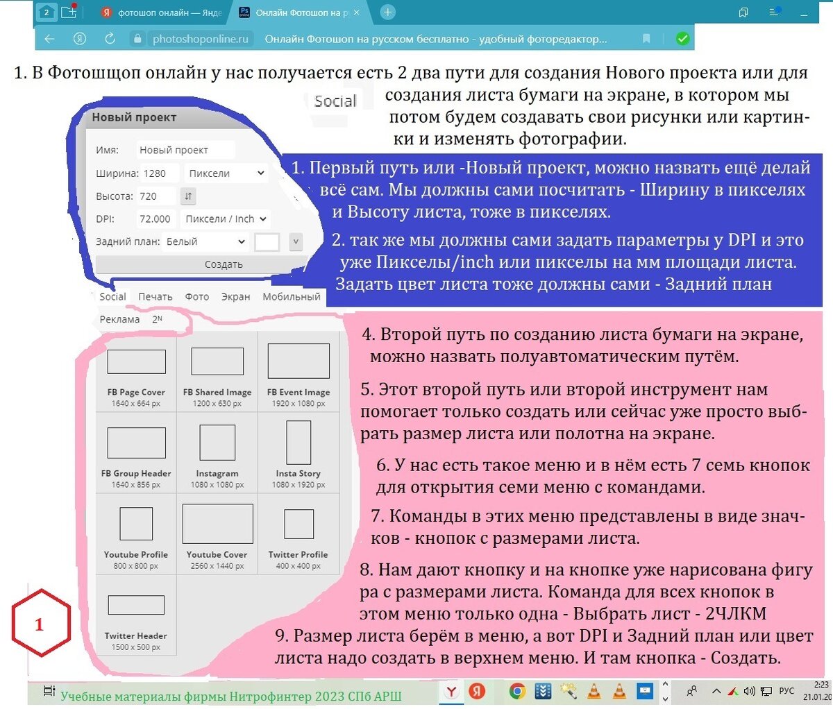The height and width of the screenshot is (709, 833).
Task: Select the Фото presets tab
Action: [x=197, y=296]
